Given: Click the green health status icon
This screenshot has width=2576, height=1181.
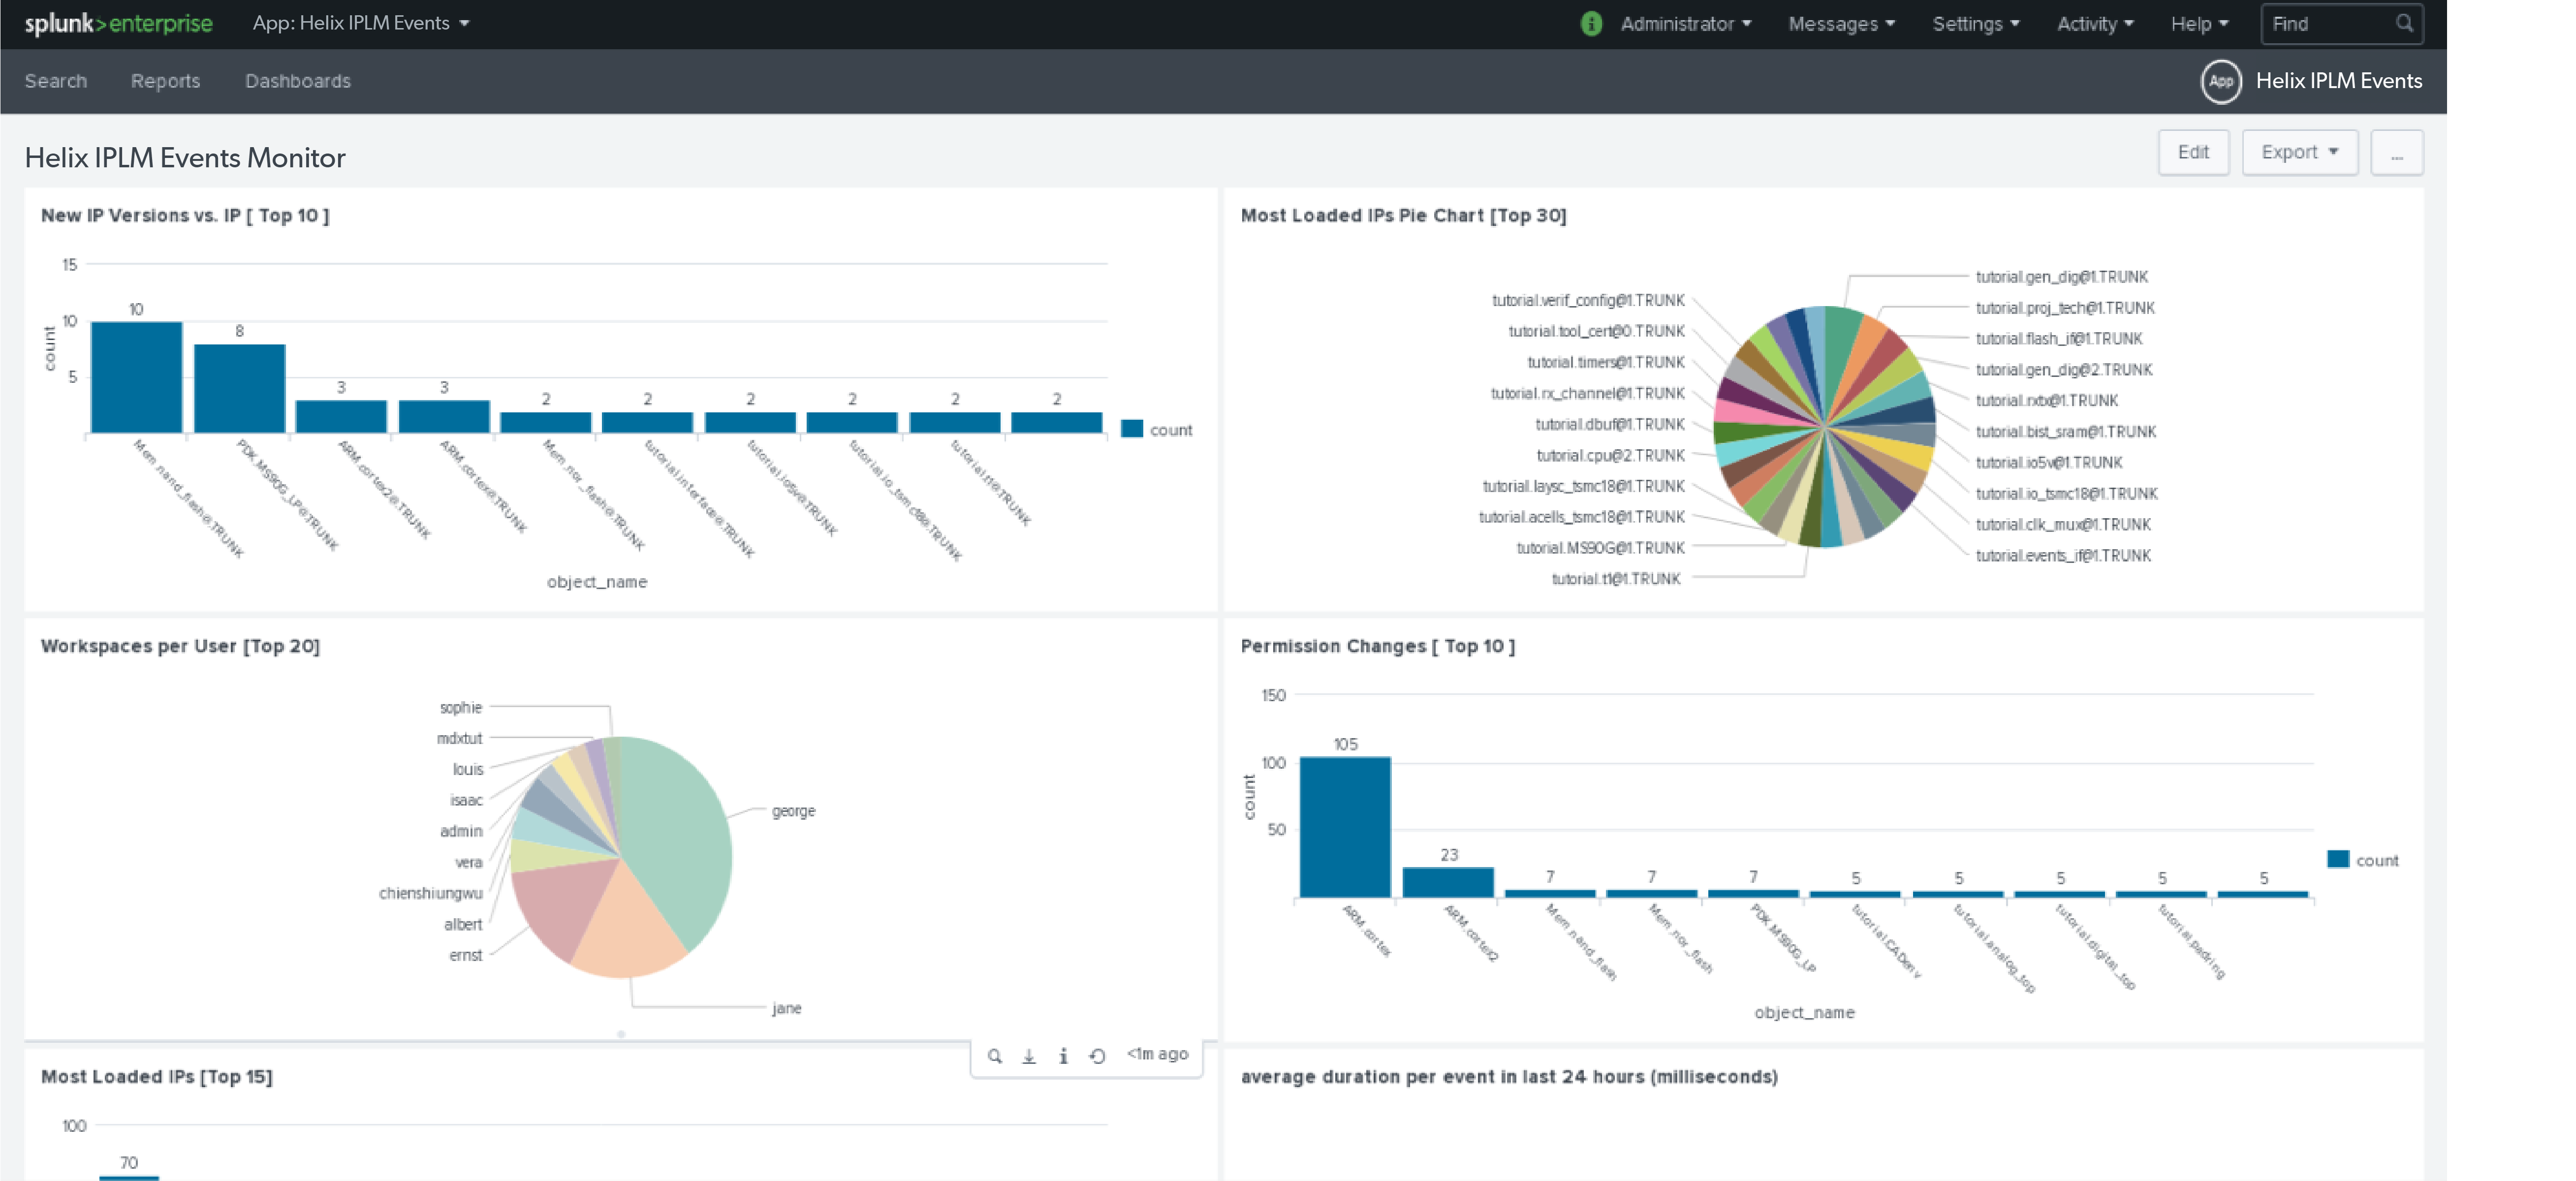Looking at the screenshot, I should 1591,24.
